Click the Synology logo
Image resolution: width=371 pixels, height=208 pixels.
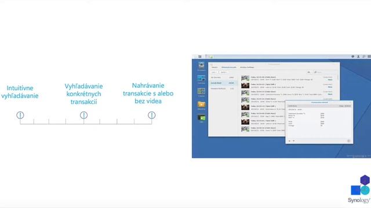[360, 189]
